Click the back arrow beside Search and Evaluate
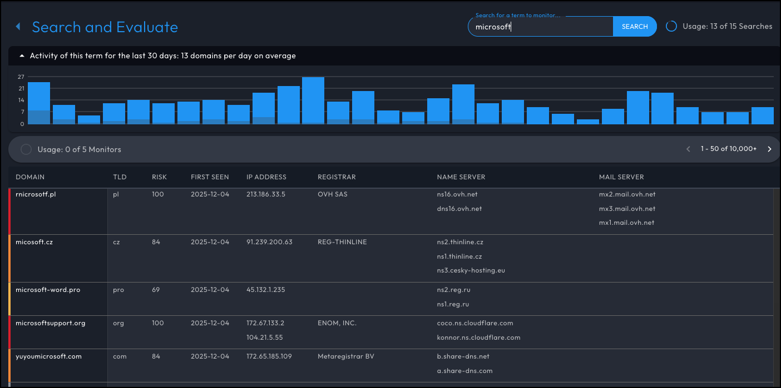 (x=18, y=27)
